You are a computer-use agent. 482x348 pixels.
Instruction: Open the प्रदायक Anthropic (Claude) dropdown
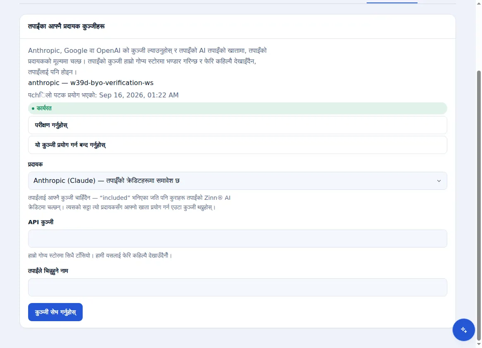tap(237, 181)
